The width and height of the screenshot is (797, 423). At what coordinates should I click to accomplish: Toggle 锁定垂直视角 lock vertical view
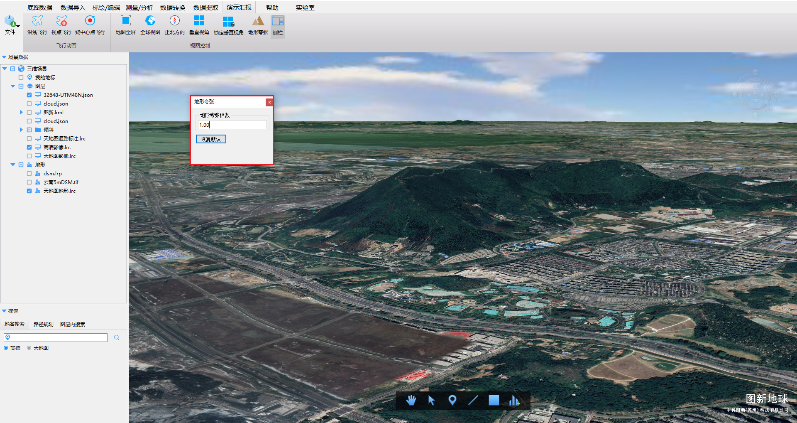(228, 25)
